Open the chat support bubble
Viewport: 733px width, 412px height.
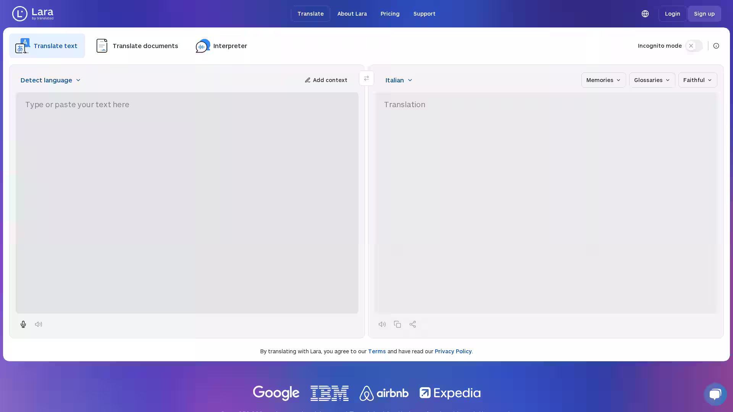[x=715, y=394]
